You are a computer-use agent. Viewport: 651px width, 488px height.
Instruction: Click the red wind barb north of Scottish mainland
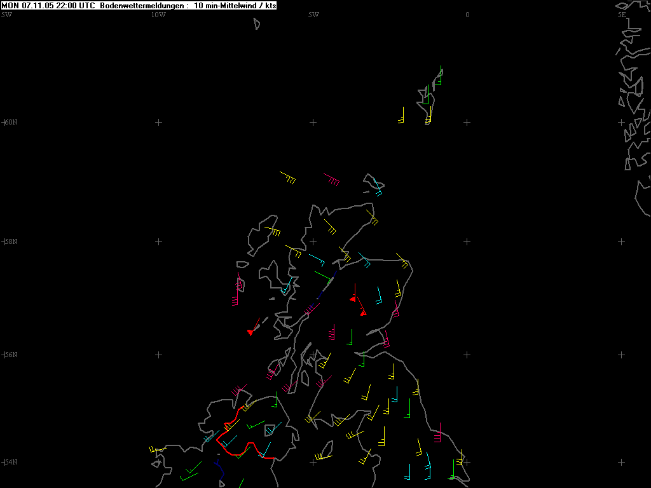coord(331,179)
